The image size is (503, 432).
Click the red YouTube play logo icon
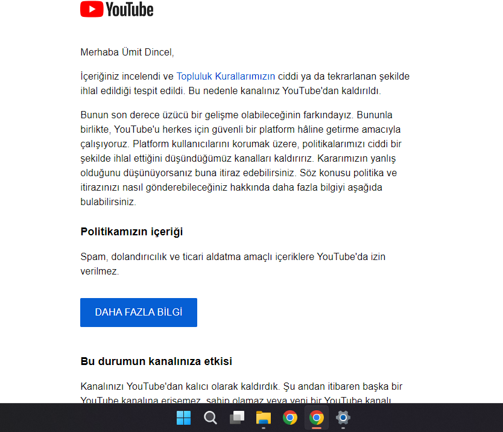point(92,9)
